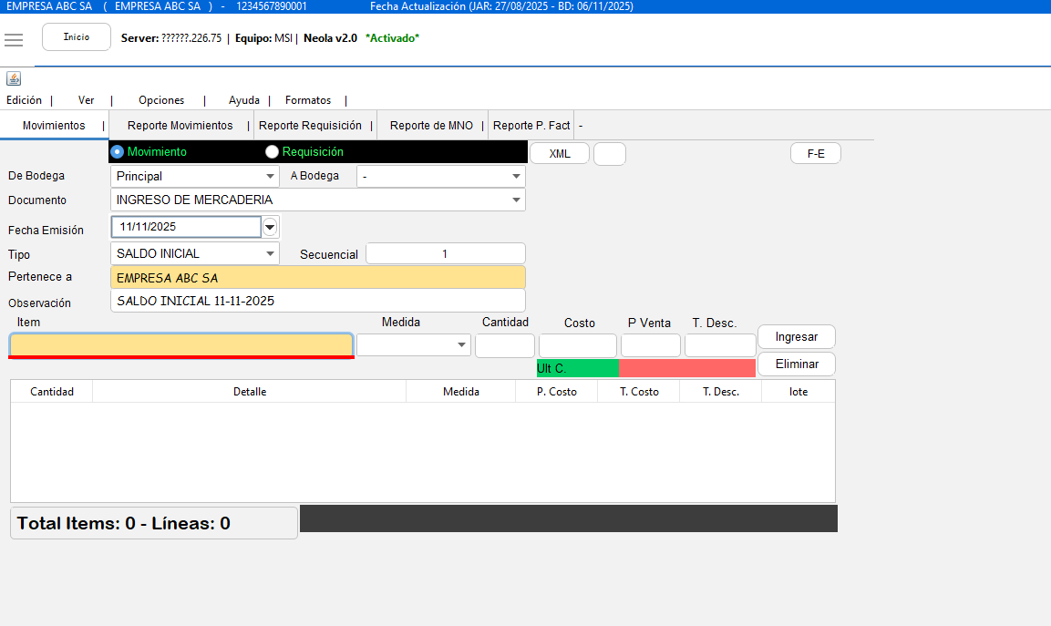Open the Opciones menu
Viewport: 1051px width, 626px height.
pos(161,100)
